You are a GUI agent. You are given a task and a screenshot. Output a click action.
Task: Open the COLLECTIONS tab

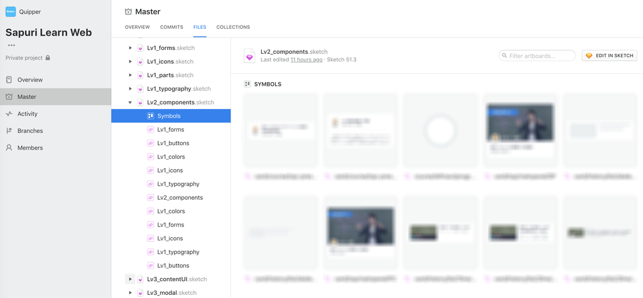(x=233, y=27)
